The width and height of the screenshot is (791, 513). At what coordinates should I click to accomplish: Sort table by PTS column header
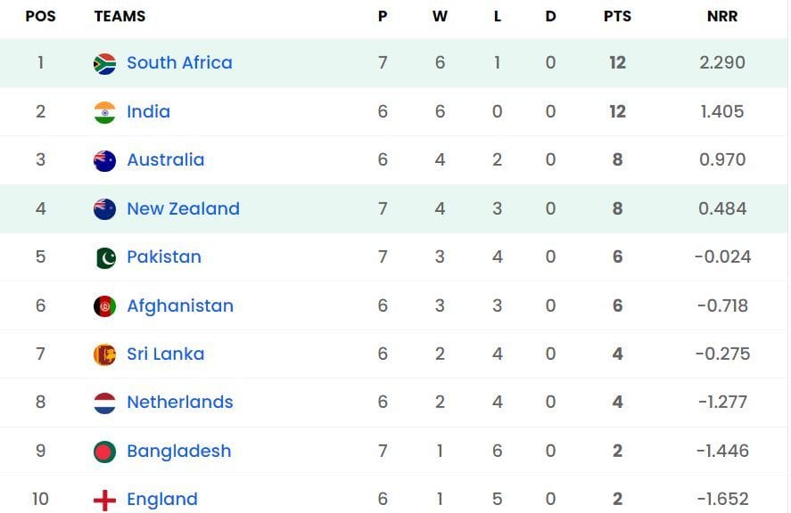click(618, 16)
